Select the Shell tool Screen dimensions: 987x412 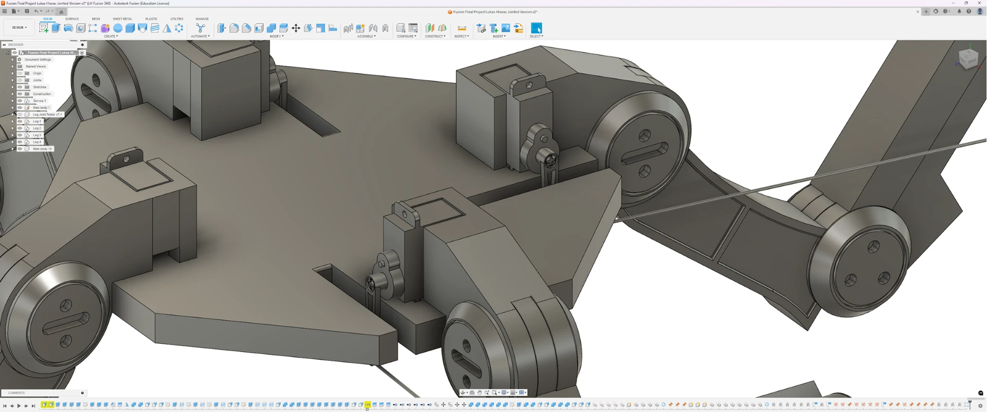pyautogui.click(x=259, y=28)
